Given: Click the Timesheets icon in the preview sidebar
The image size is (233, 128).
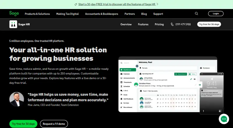Looking at the screenshot, I should click(121, 82).
